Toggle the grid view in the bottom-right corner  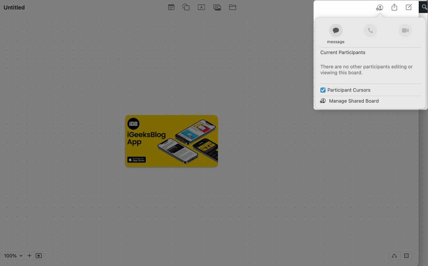[406, 256]
